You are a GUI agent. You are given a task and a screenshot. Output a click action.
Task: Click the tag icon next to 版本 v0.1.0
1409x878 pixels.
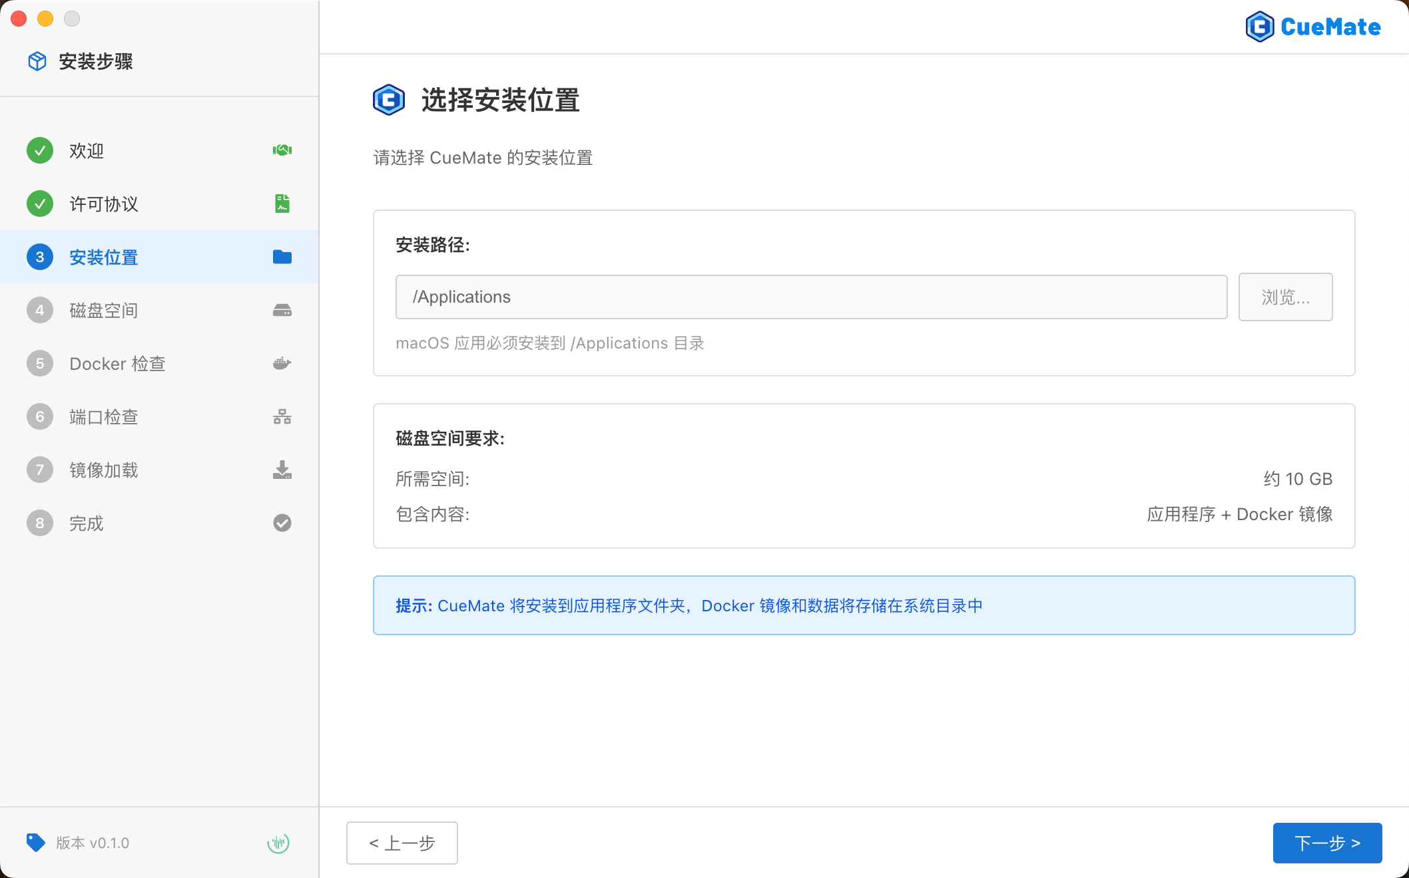(x=36, y=842)
